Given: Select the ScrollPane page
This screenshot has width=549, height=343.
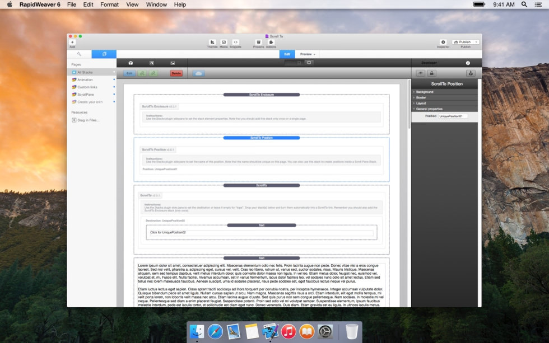Looking at the screenshot, I should [92, 95].
